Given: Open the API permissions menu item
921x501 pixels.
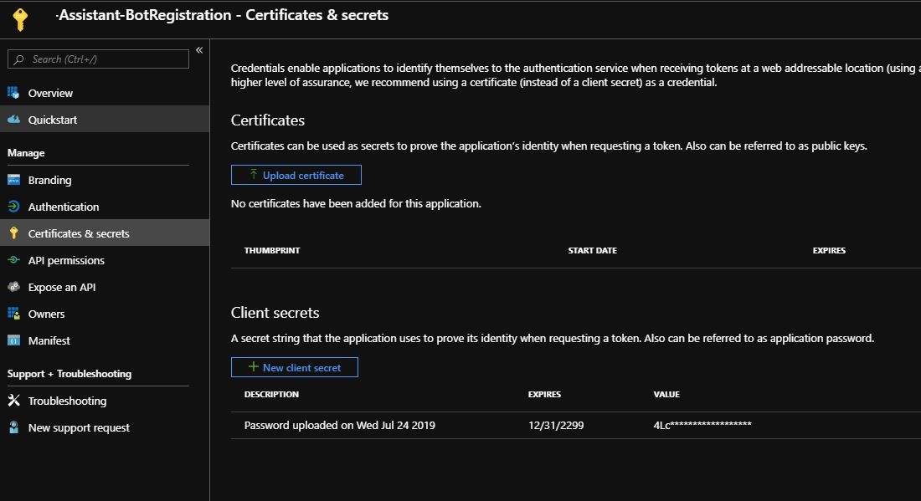Looking at the screenshot, I should (x=66, y=260).
